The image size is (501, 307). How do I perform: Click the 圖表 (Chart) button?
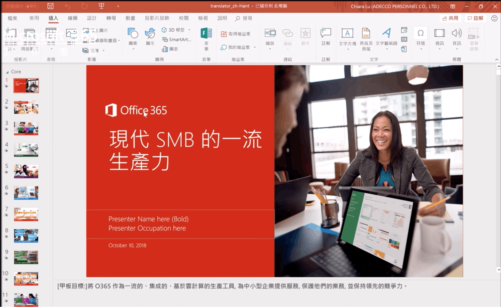coord(170,49)
